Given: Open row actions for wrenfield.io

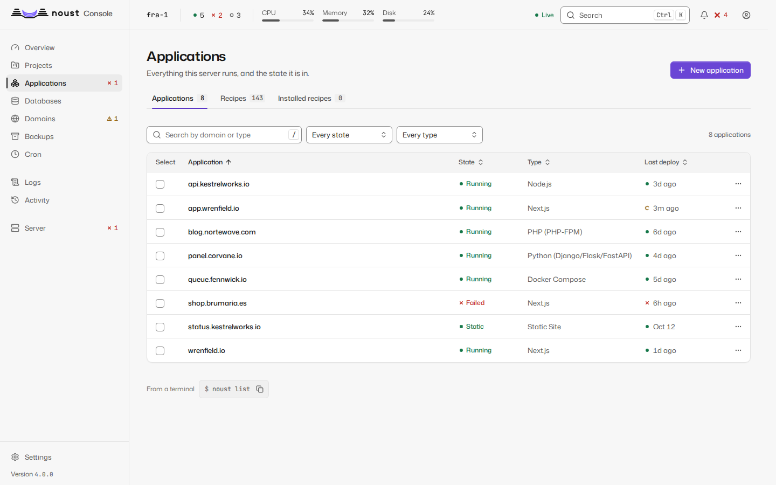Looking at the screenshot, I should [738, 350].
